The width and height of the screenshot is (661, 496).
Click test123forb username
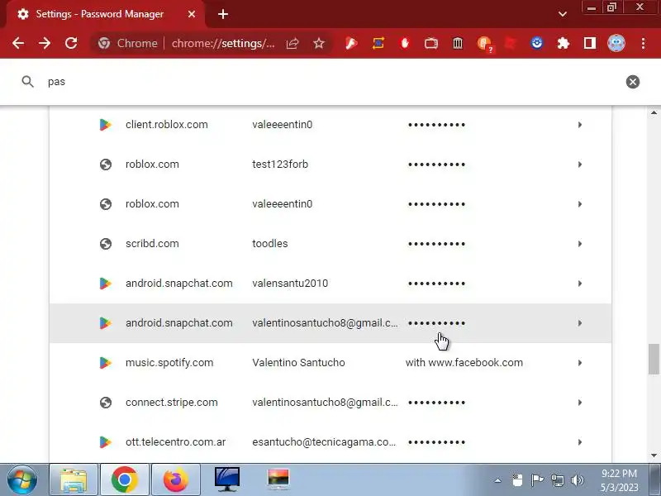click(x=280, y=165)
